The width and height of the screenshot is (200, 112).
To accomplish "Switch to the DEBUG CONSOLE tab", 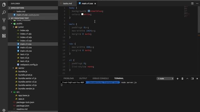I will click(101, 78).
